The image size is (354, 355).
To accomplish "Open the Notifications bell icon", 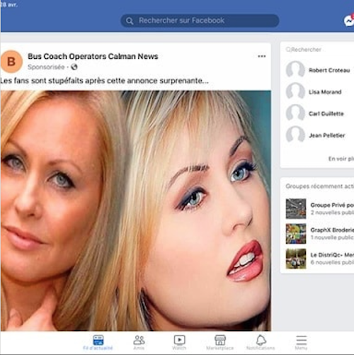I will [261, 342].
